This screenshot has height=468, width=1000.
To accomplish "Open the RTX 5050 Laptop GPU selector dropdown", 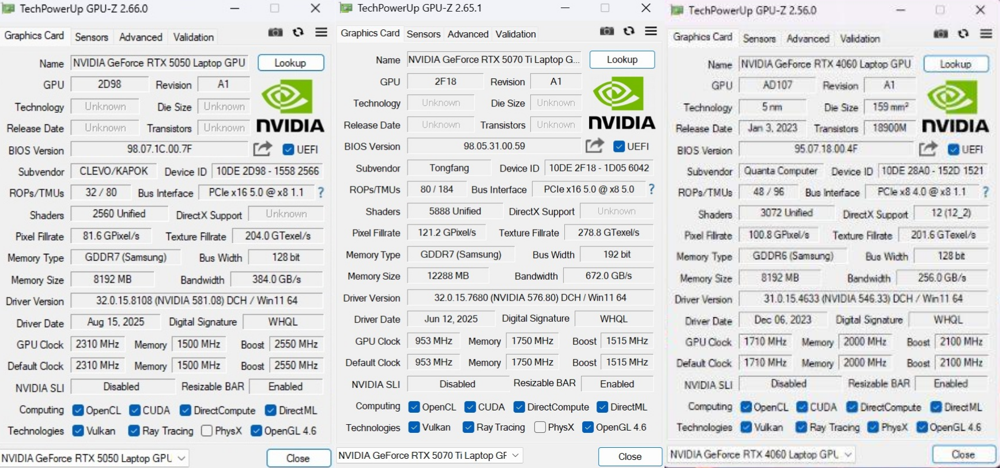I will pyautogui.click(x=95, y=458).
